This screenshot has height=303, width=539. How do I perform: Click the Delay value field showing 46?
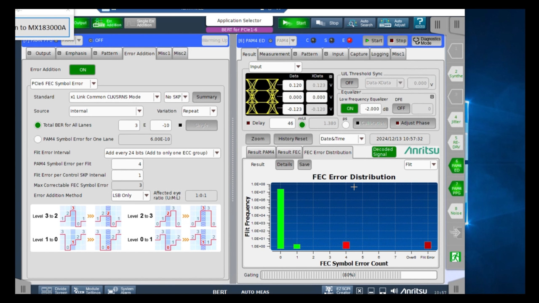282,123
